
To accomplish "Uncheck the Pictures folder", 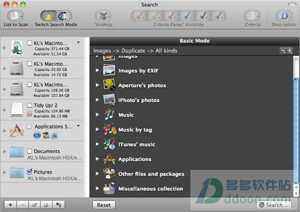I will coord(29,172).
